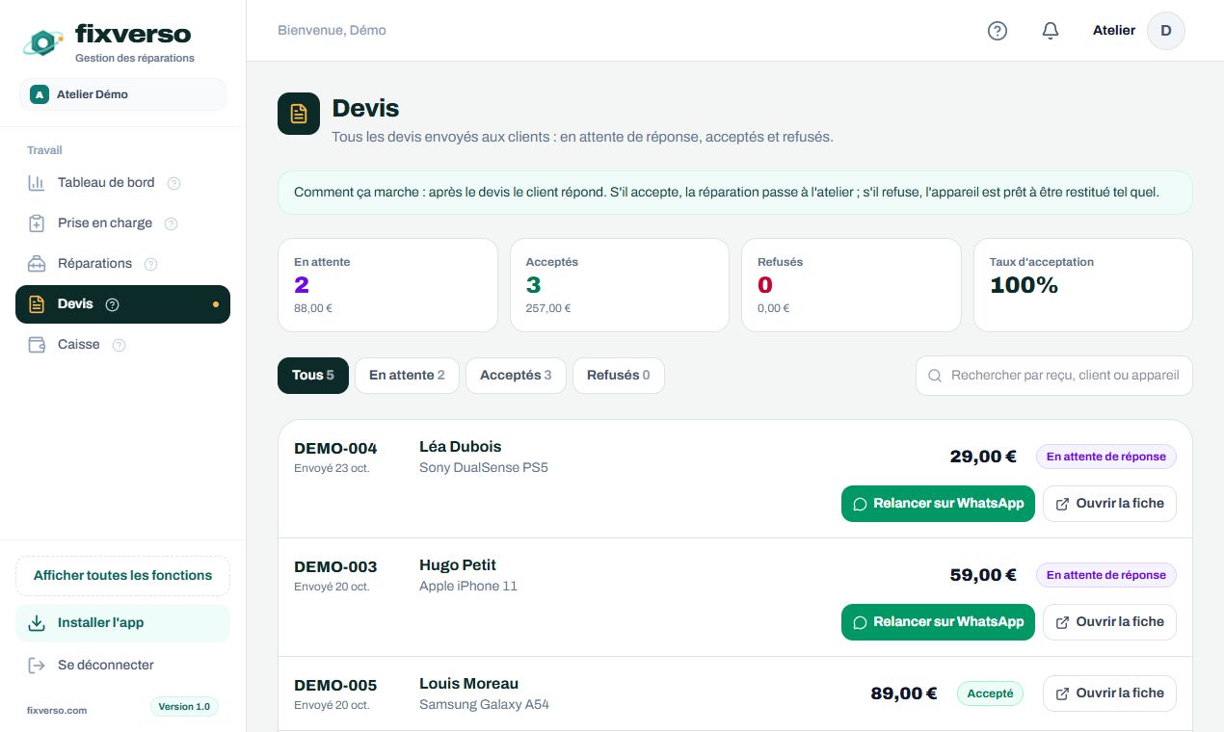
Task: Open the help icon in top bar
Action: click(x=998, y=31)
